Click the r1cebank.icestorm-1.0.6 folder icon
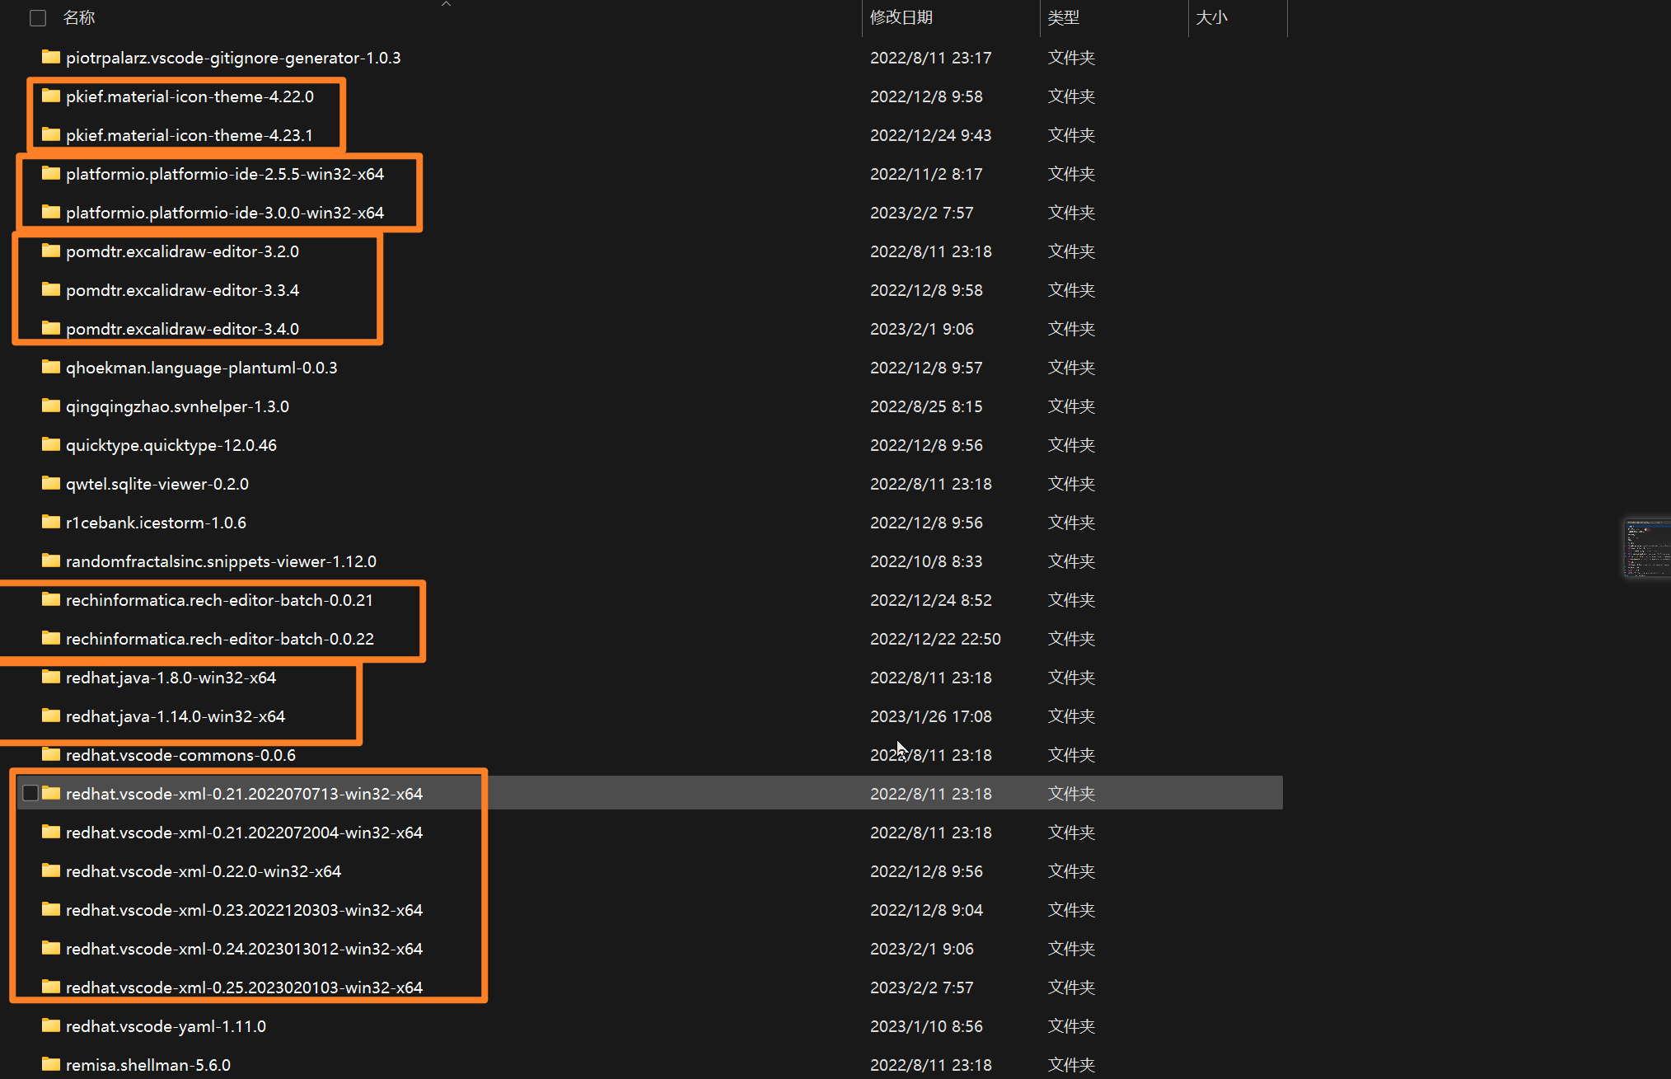 [51, 522]
